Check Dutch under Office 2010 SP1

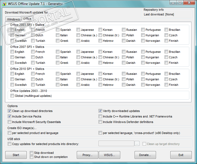[x=33, y=79]
